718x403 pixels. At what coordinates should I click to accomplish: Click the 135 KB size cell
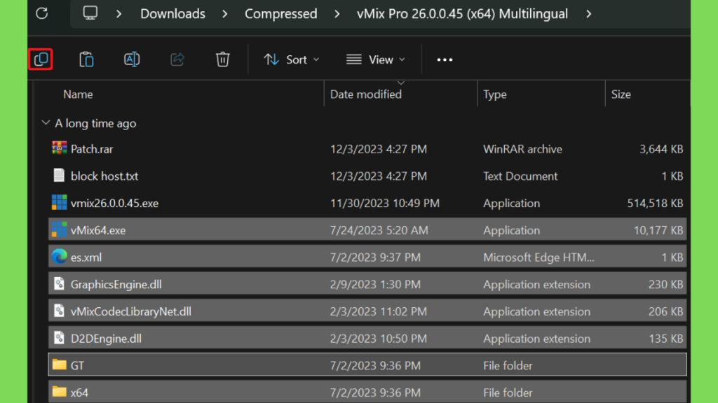coord(666,339)
